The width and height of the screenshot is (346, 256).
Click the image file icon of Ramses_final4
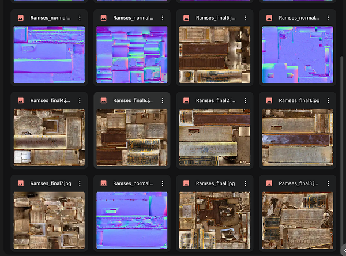[x=21, y=101]
